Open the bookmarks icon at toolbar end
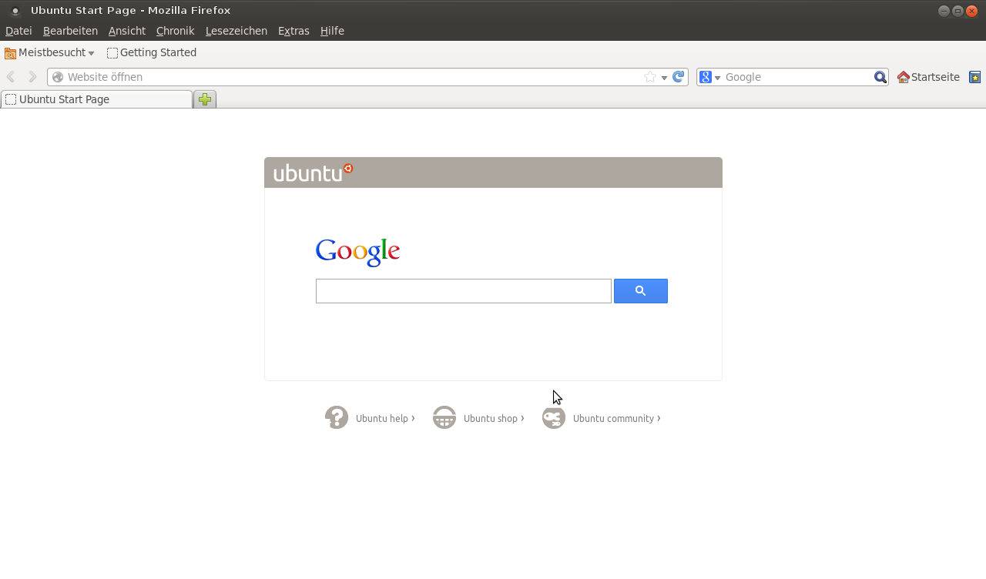Screen dimensions: 986x579 975,77
